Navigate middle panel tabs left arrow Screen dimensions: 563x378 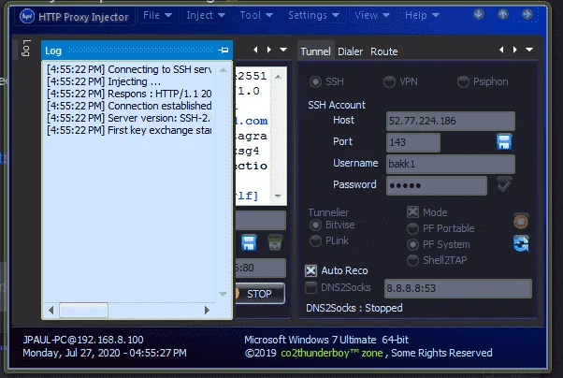[255, 50]
